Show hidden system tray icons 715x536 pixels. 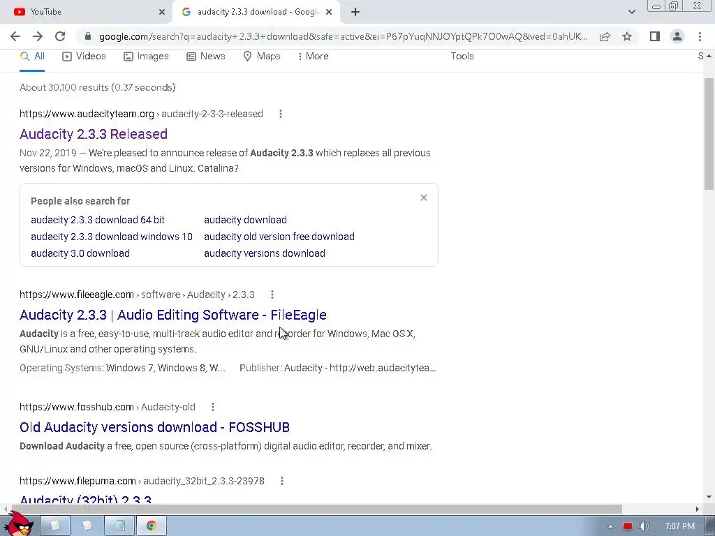coord(610,526)
